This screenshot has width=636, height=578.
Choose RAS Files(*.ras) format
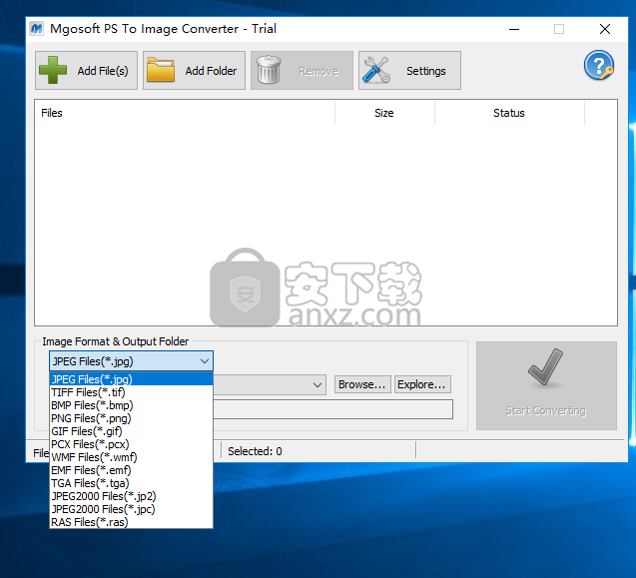point(131,522)
